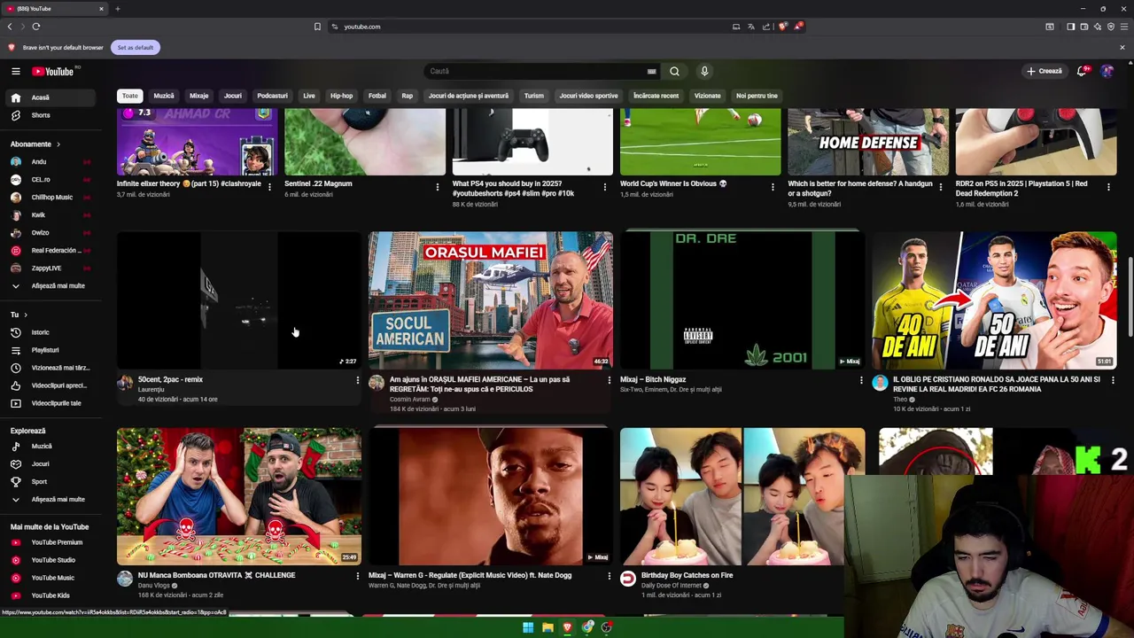Open options menu for Infinite elixer theory short
1134x638 pixels.
[269, 187]
